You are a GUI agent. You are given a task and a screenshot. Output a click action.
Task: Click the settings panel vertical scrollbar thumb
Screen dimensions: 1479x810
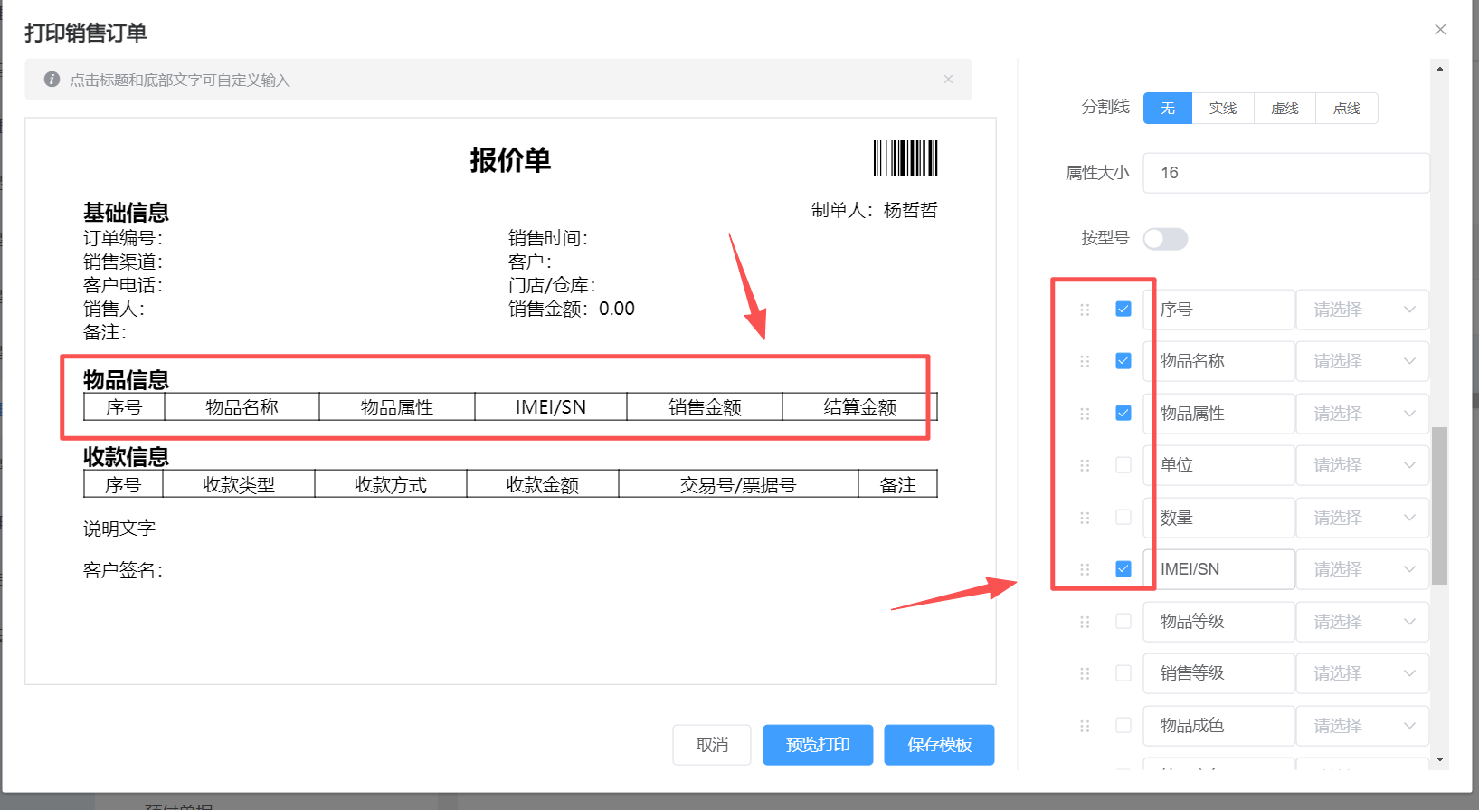[x=1439, y=505]
